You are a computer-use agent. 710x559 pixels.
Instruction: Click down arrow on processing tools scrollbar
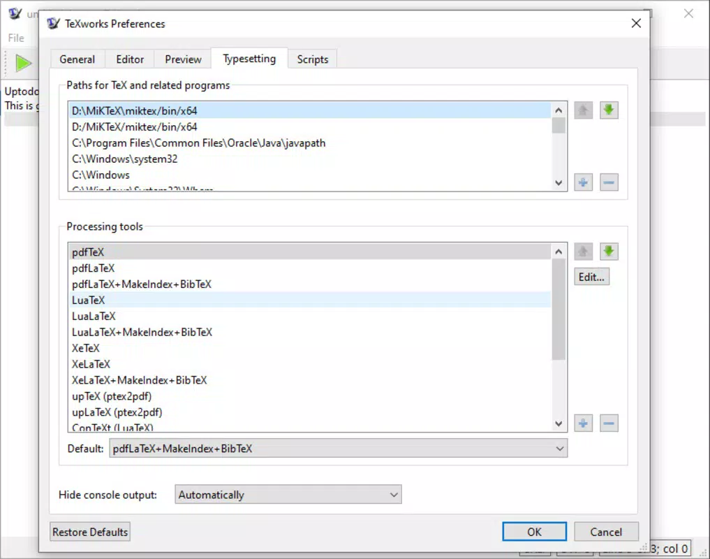click(x=559, y=423)
